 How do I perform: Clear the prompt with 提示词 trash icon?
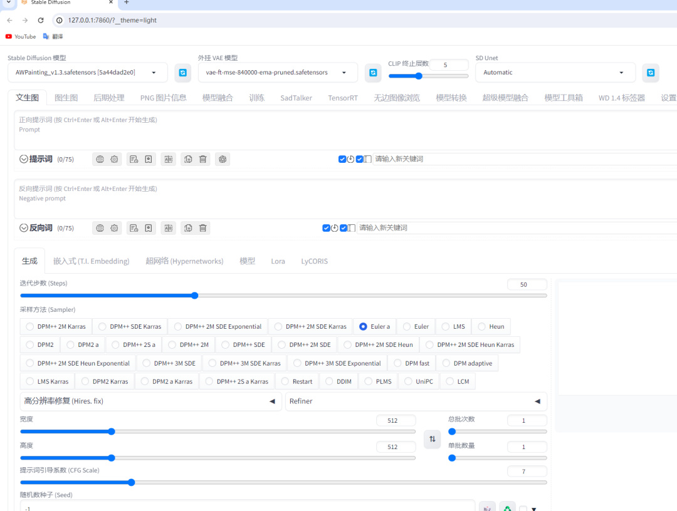point(203,159)
